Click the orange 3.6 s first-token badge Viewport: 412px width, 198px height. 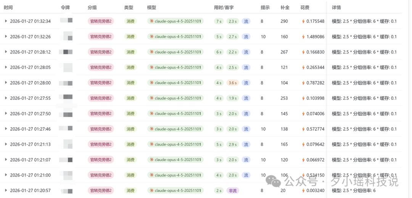pyautogui.click(x=232, y=83)
